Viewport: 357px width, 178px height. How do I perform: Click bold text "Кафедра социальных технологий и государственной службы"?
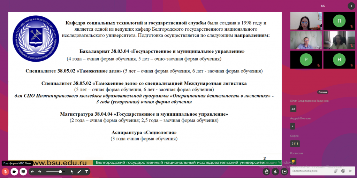tap(136, 23)
